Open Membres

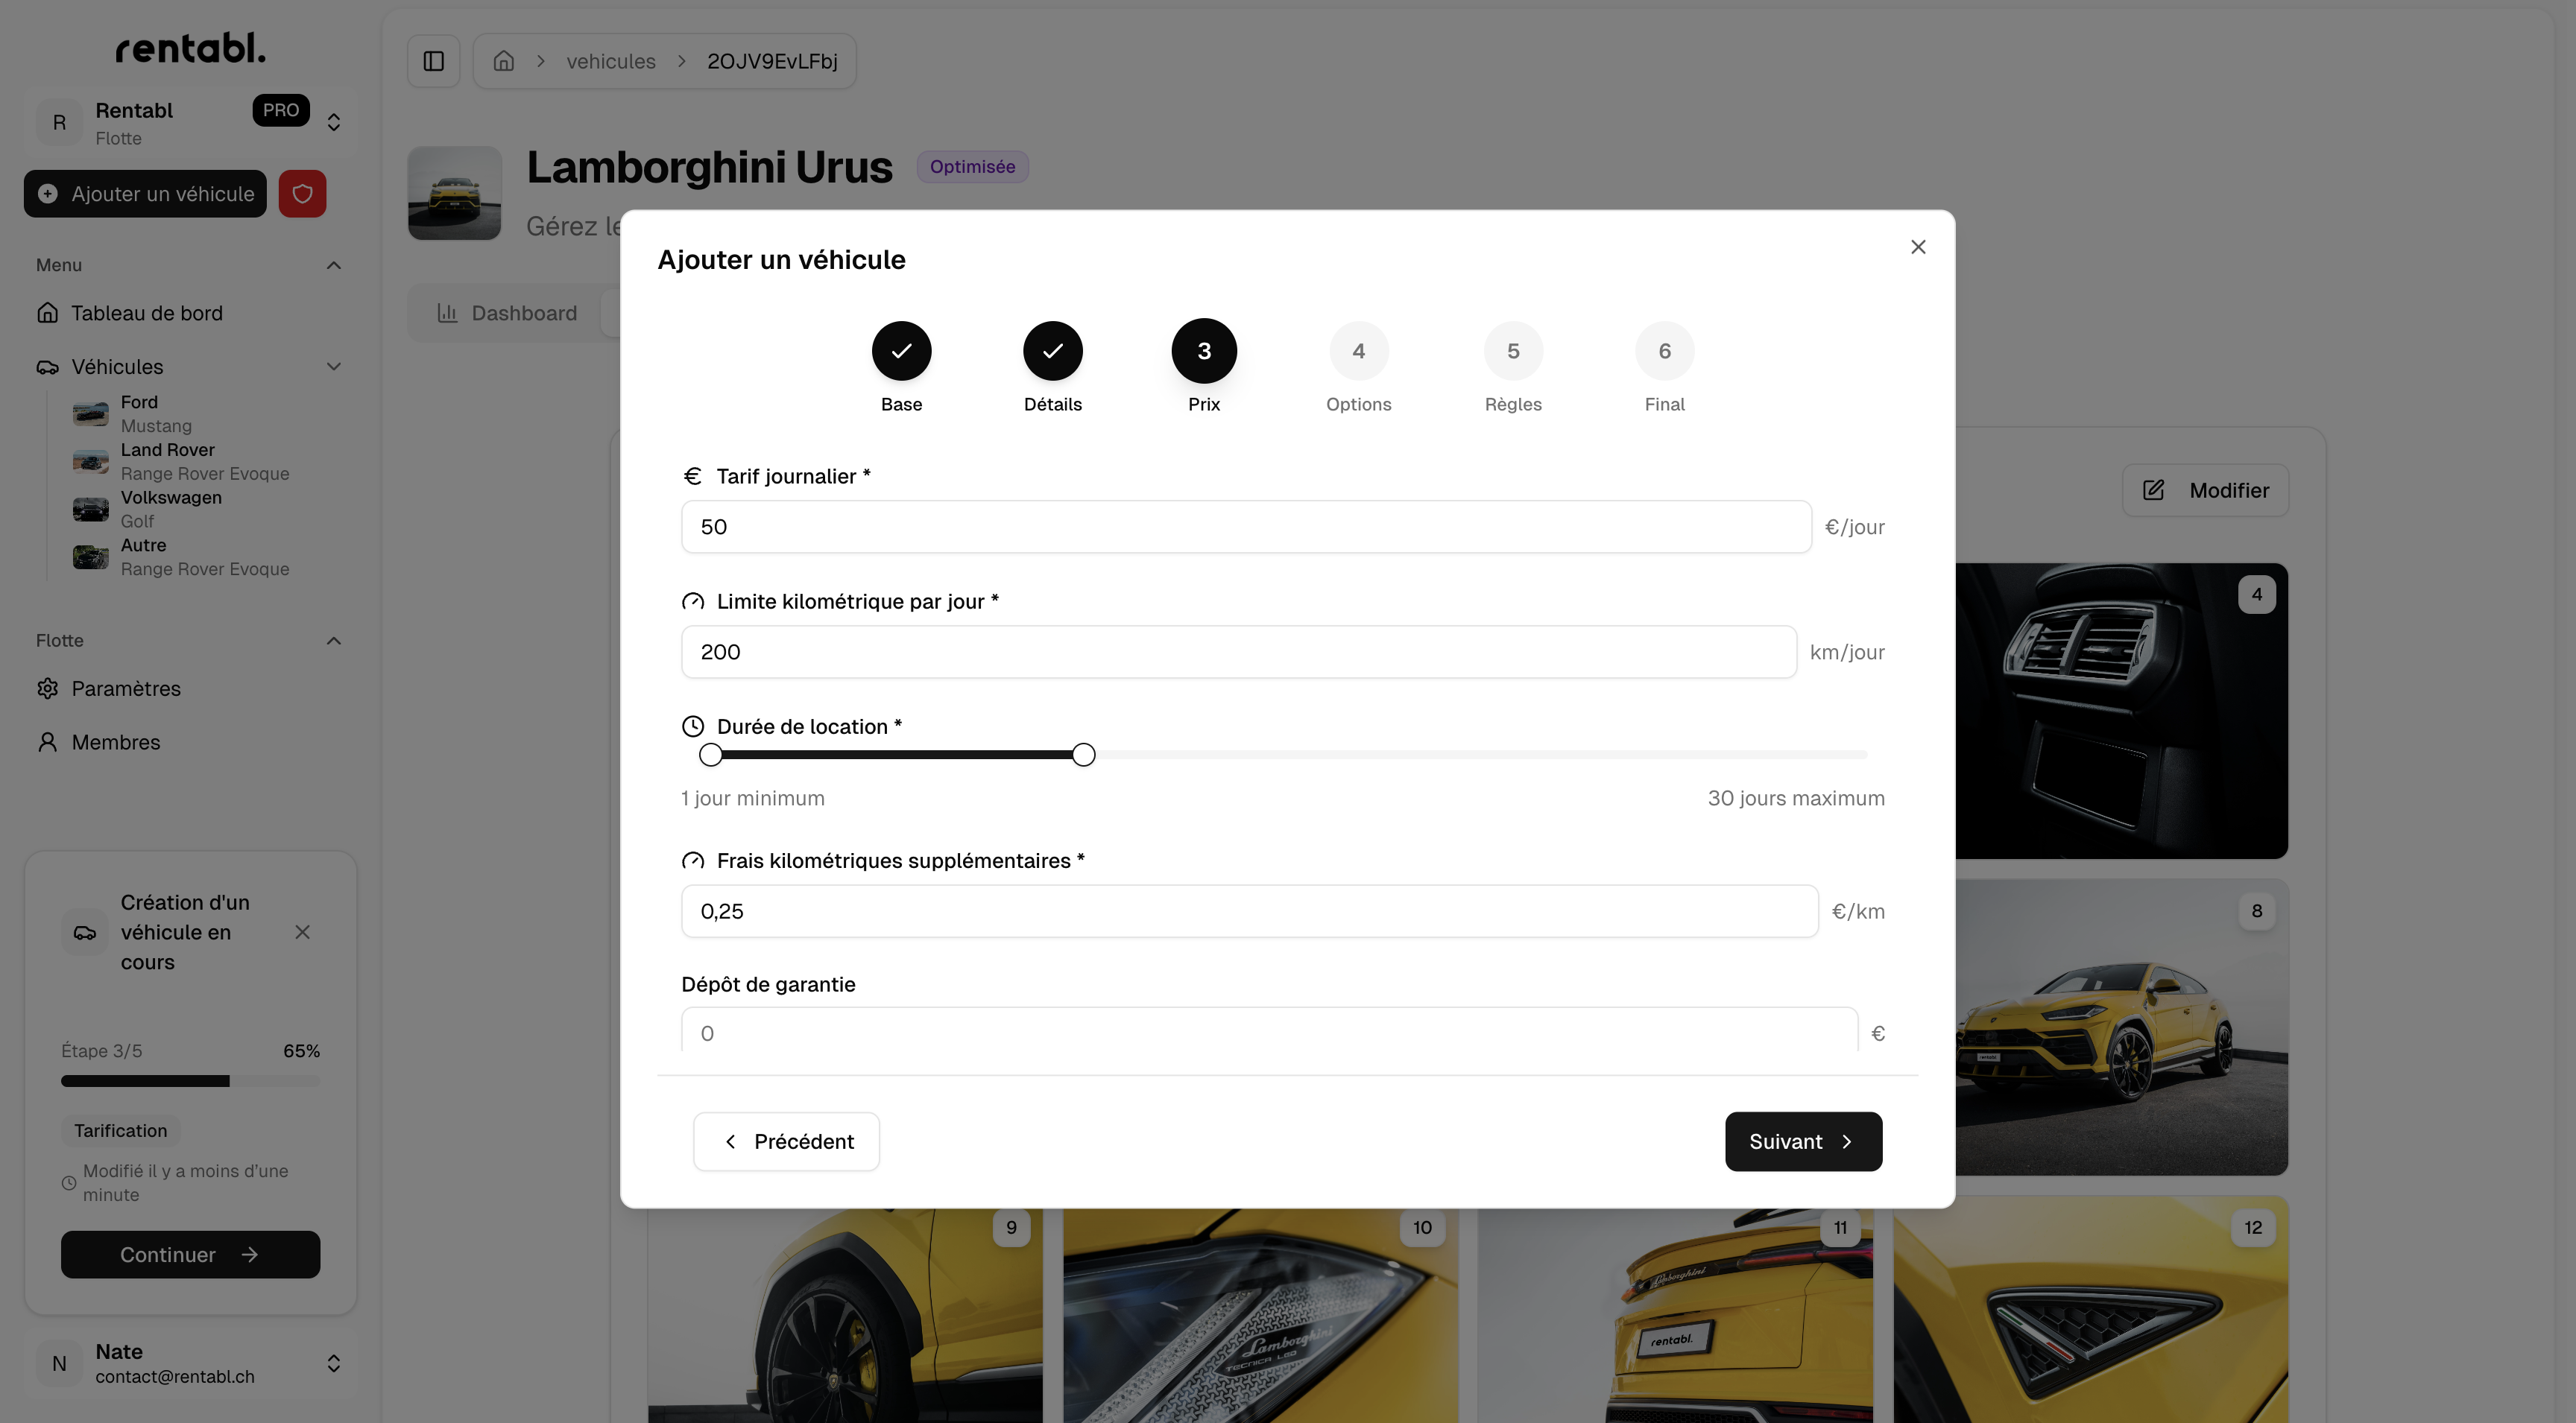point(190,743)
